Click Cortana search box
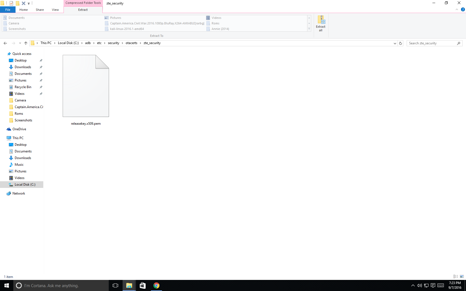 coord(61,285)
